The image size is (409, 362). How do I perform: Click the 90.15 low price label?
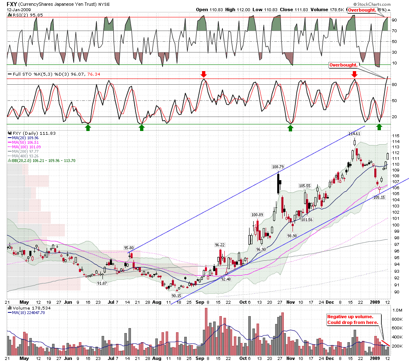click(x=176, y=296)
